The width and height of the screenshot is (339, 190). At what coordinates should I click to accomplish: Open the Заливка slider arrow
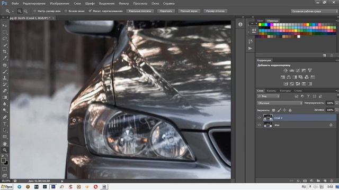click(x=337, y=110)
